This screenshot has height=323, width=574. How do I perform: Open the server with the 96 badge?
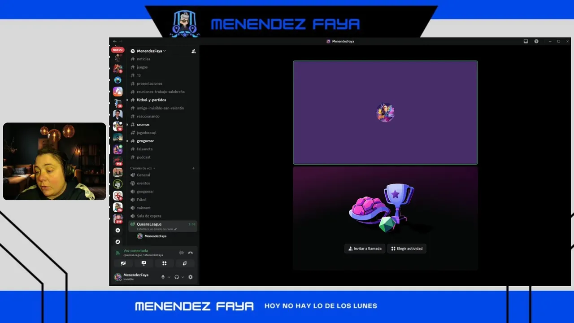(117, 207)
